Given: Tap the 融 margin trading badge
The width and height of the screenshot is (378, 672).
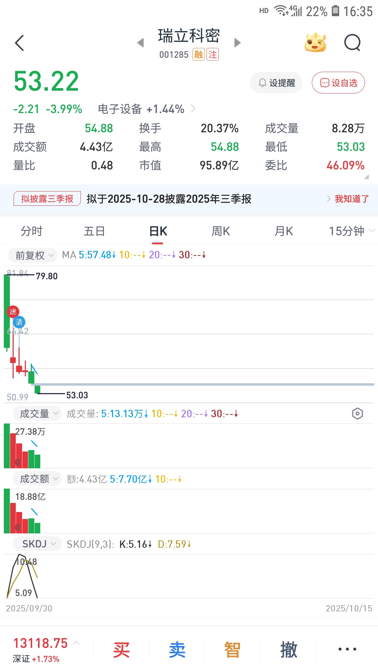Looking at the screenshot, I should click(x=198, y=55).
